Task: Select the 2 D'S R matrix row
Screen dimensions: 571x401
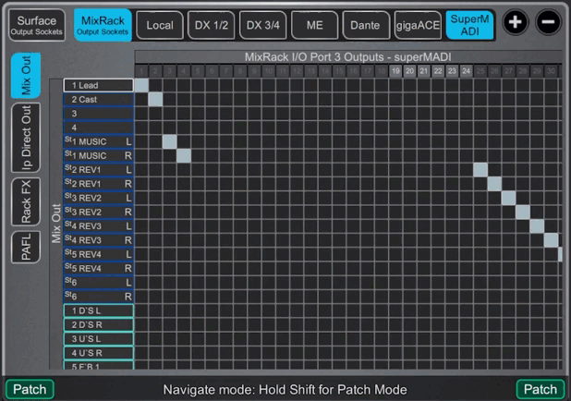Action: coord(99,324)
